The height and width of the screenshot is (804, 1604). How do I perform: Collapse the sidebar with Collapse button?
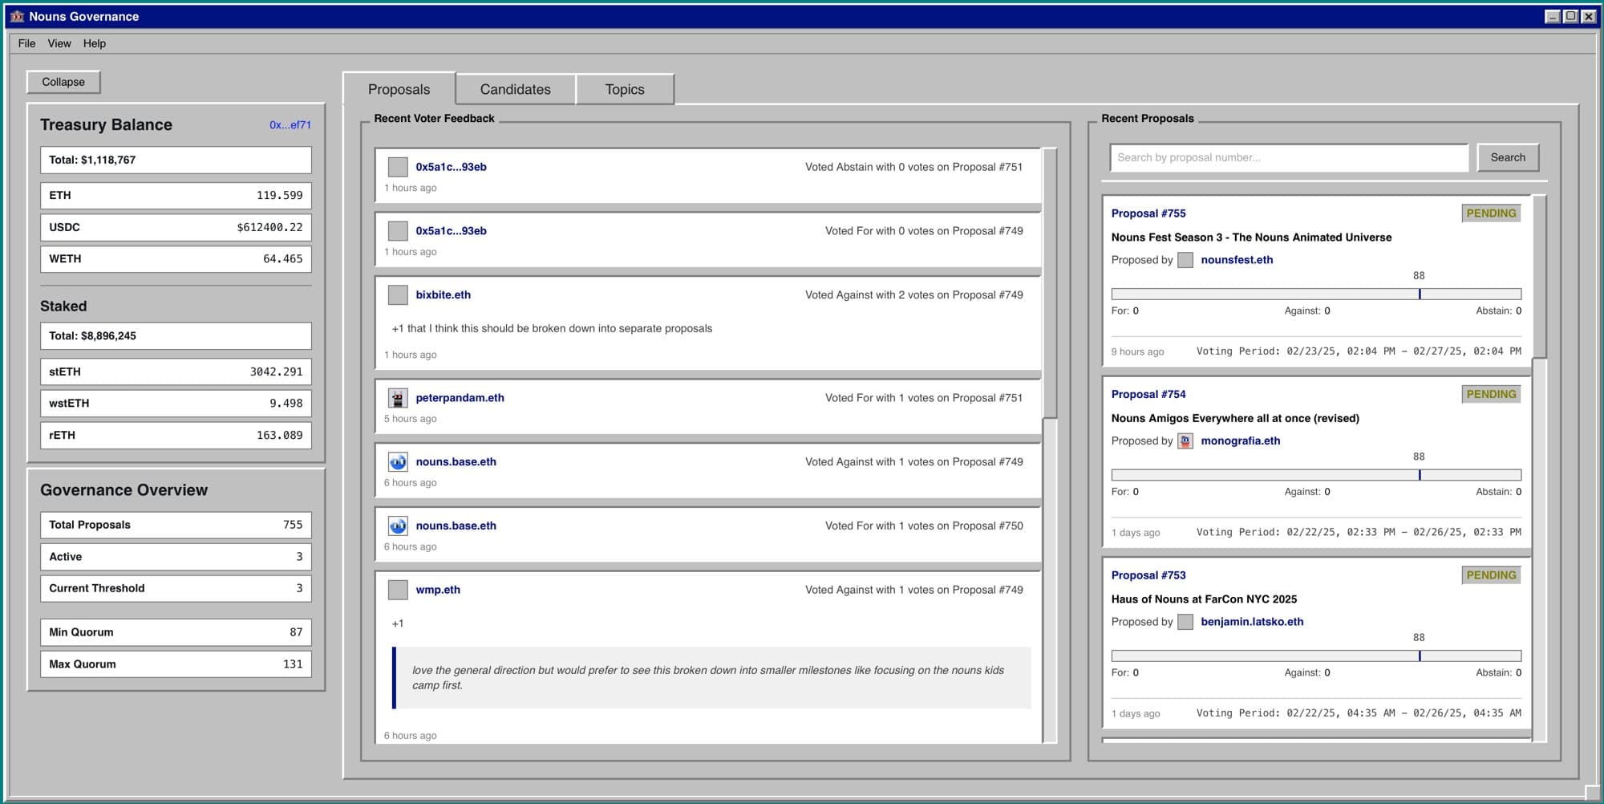pyautogui.click(x=63, y=82)
